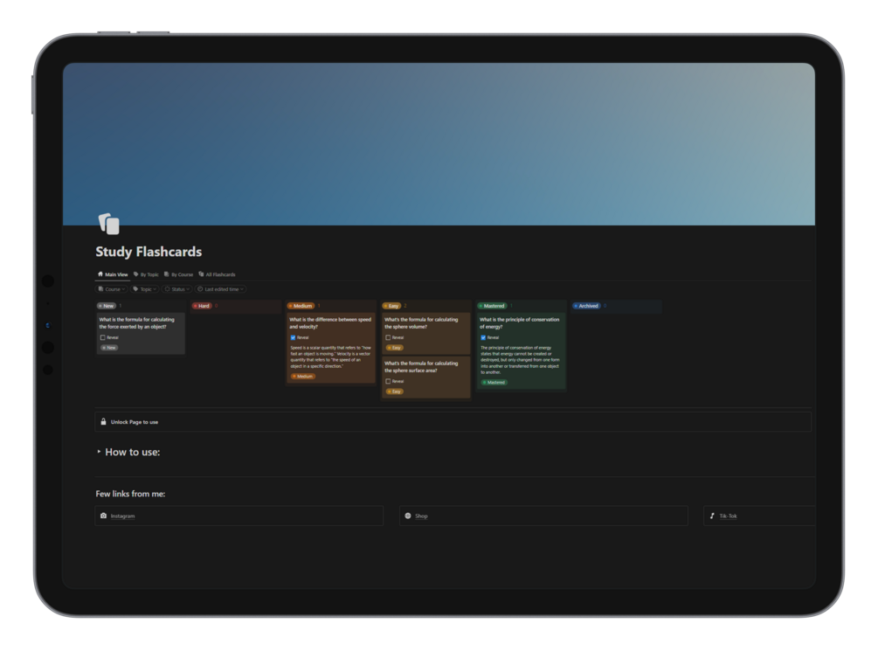878x651 pixels.
Task: Tick Reveal on the sphere surface area card
Action: tap(388, 381)
